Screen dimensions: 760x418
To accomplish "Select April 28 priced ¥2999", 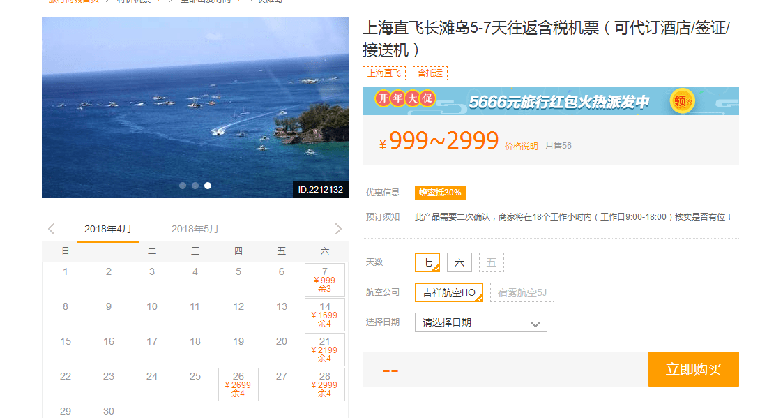I will [325, 385].
